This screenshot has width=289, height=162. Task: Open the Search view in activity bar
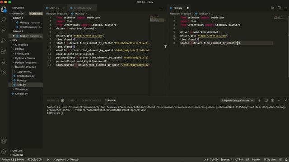pyautogui.click(x=4, y=19)
